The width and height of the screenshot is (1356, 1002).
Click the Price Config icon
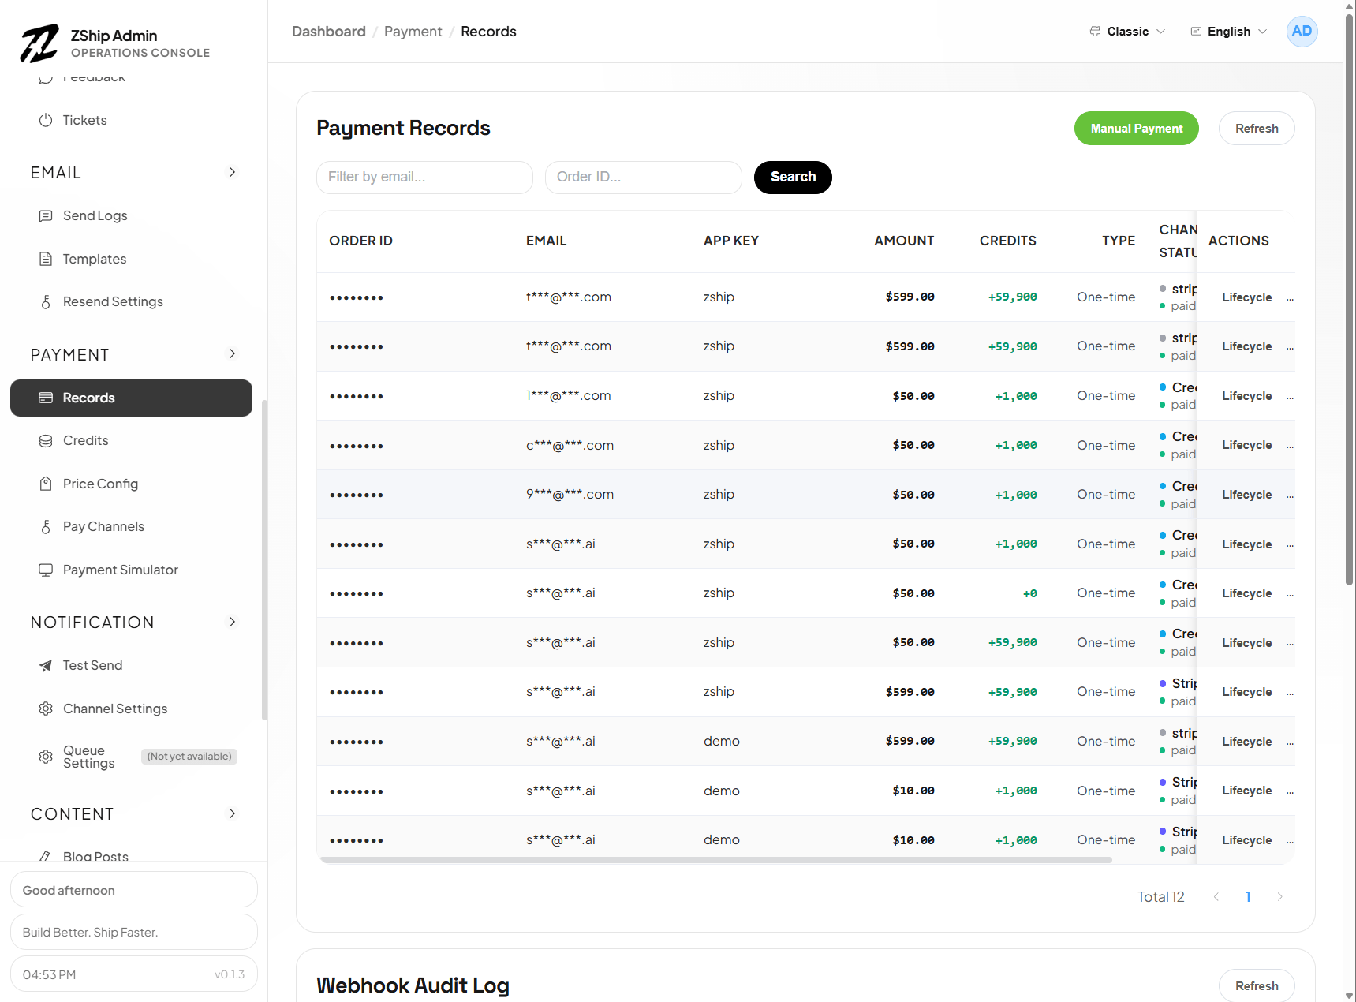coord(46,484)
